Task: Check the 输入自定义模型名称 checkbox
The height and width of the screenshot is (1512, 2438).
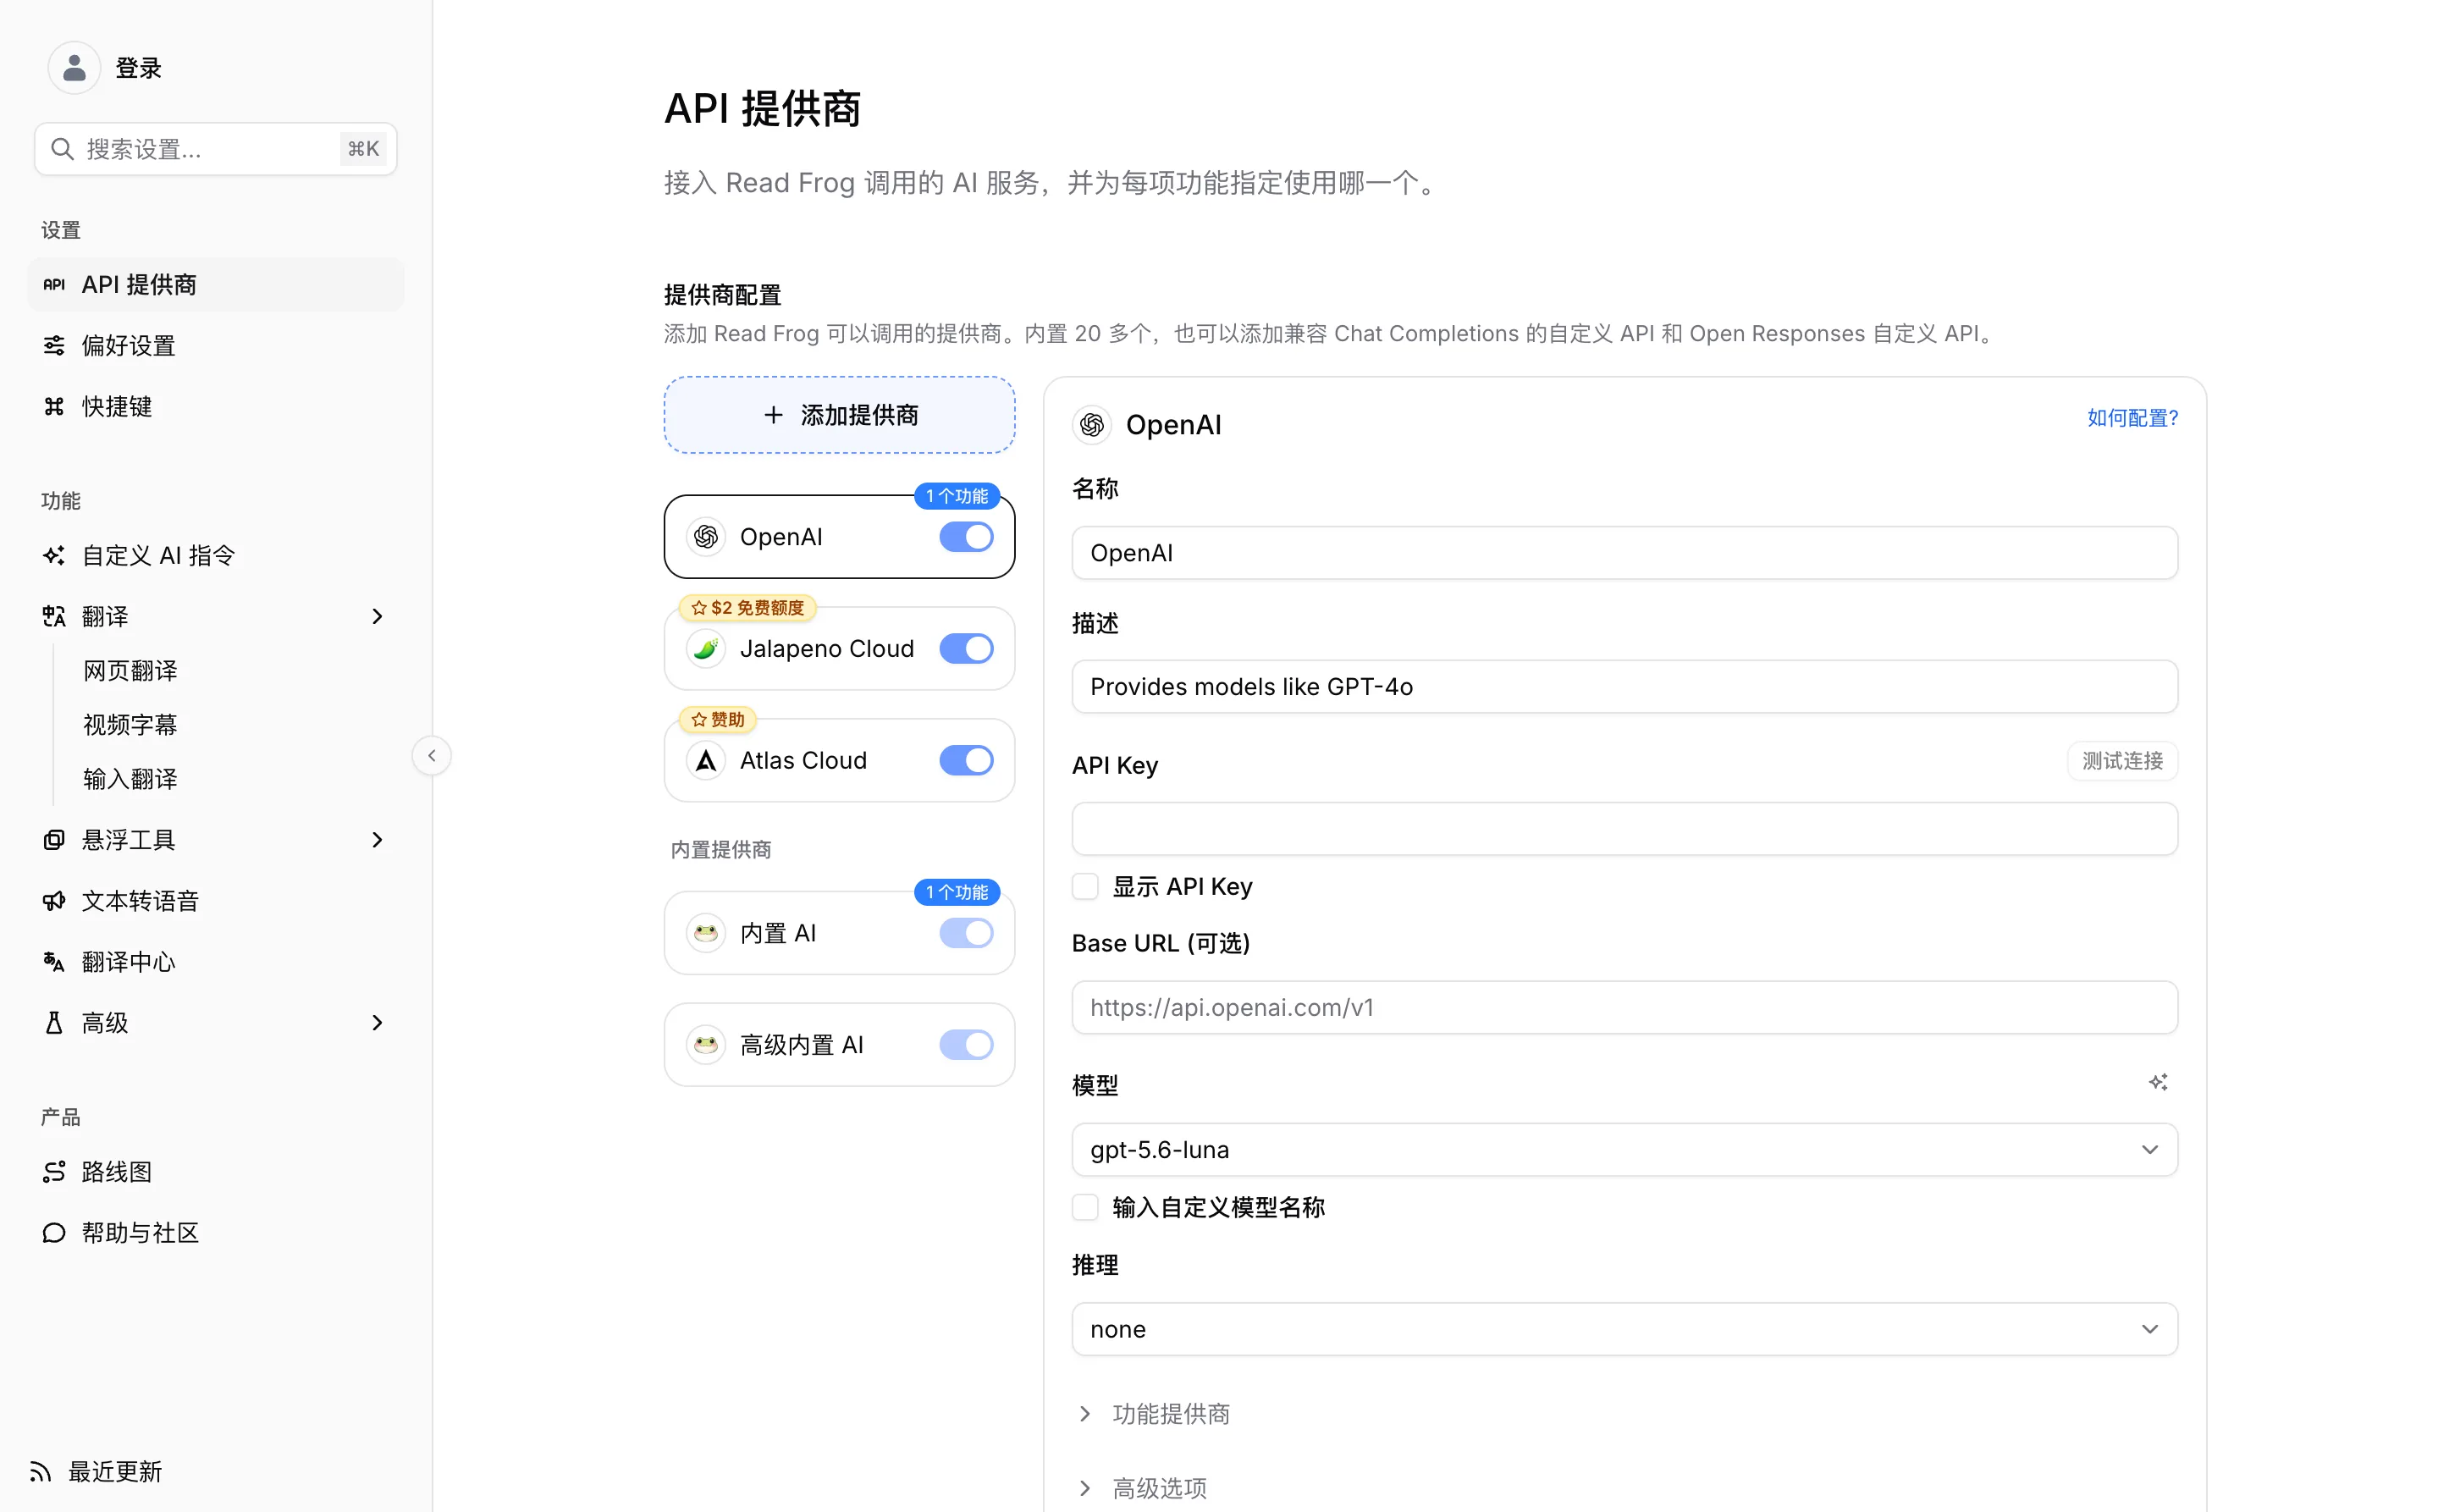Action: click(x=1085, y=1208)
